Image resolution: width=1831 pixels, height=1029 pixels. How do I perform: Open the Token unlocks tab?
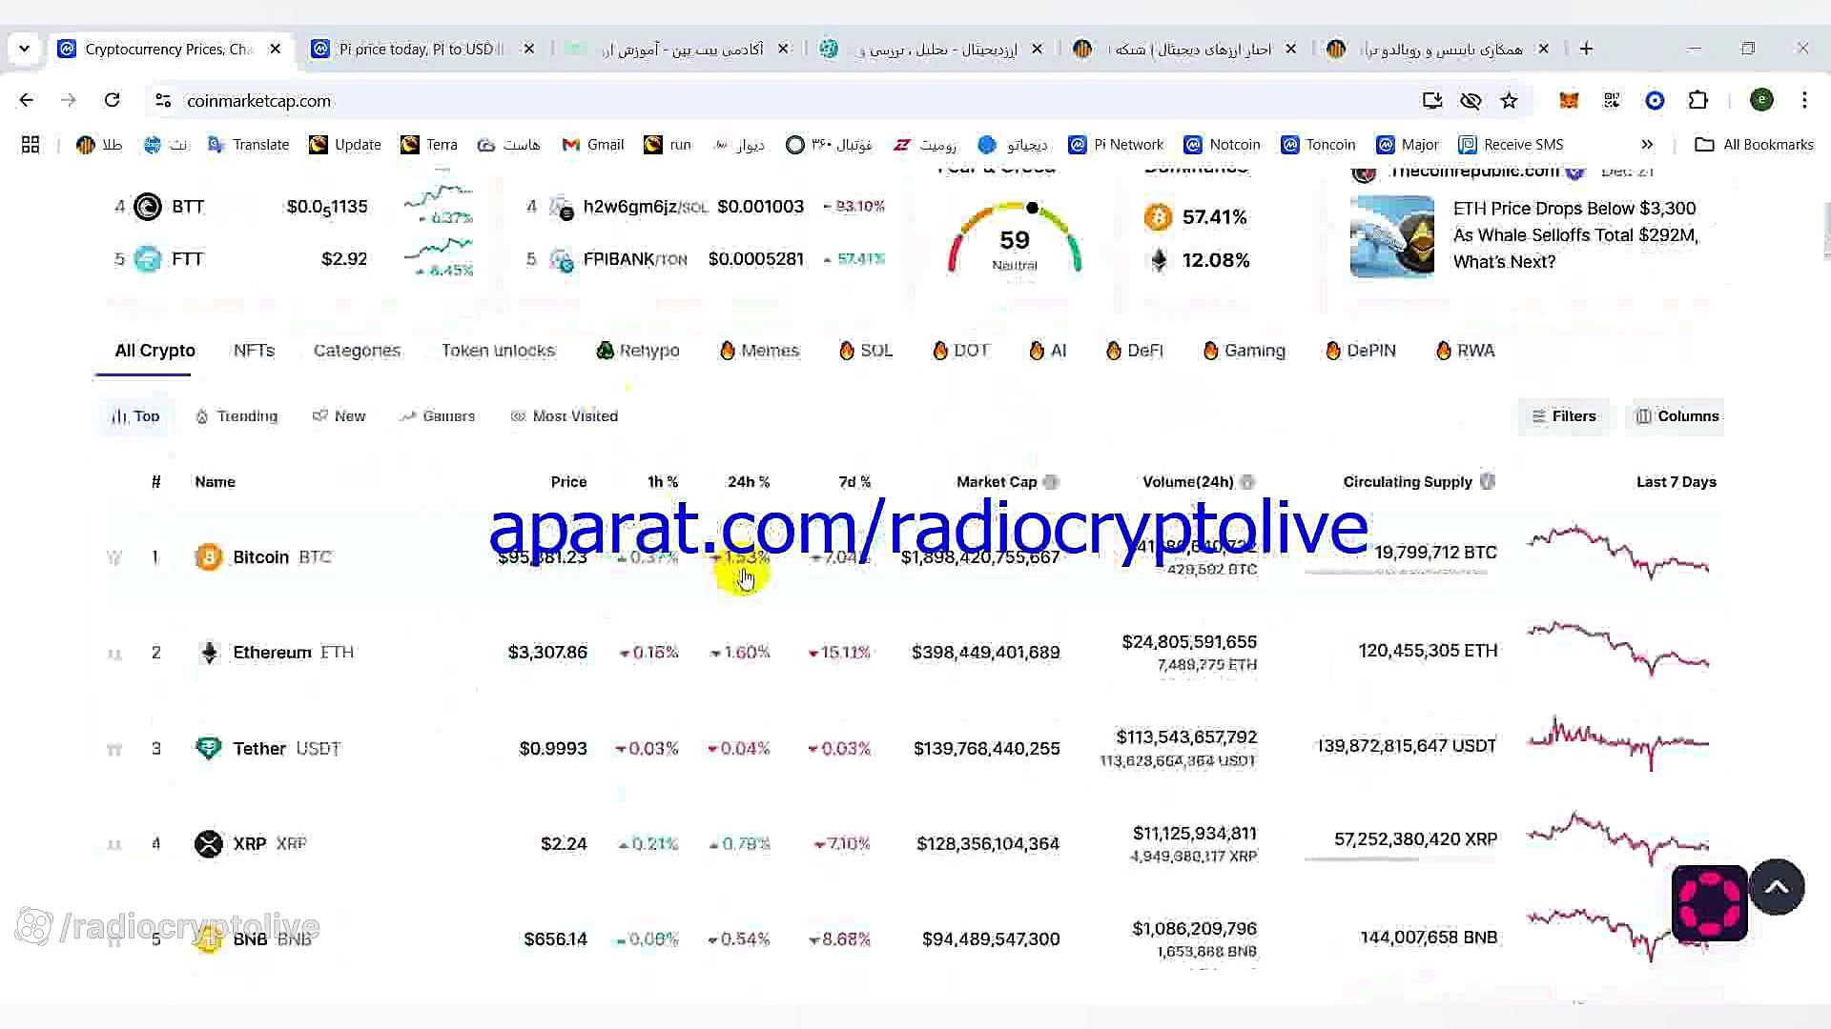pyautogui.click(x=498, y=351)
